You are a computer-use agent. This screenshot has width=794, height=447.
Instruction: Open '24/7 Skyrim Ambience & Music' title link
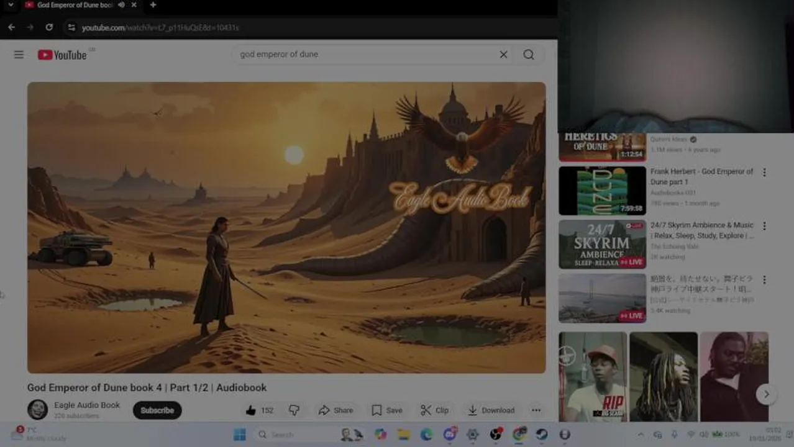702,230
